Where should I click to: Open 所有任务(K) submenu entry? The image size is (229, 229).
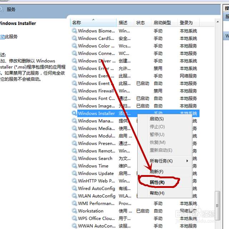coord(165,161)
